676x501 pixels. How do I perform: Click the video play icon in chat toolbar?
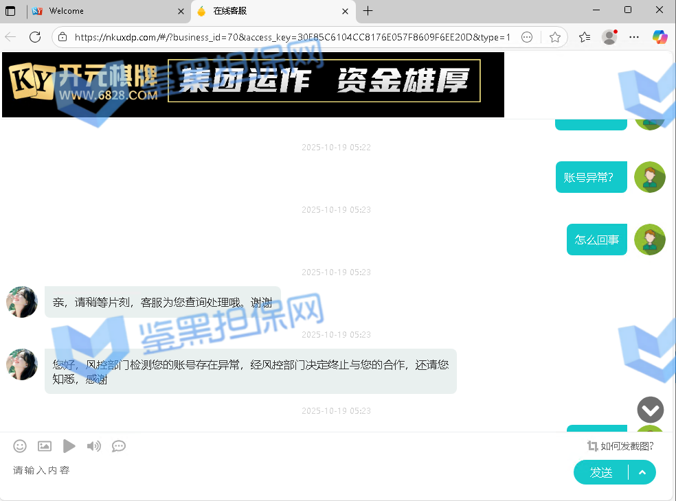coord(69,446)
